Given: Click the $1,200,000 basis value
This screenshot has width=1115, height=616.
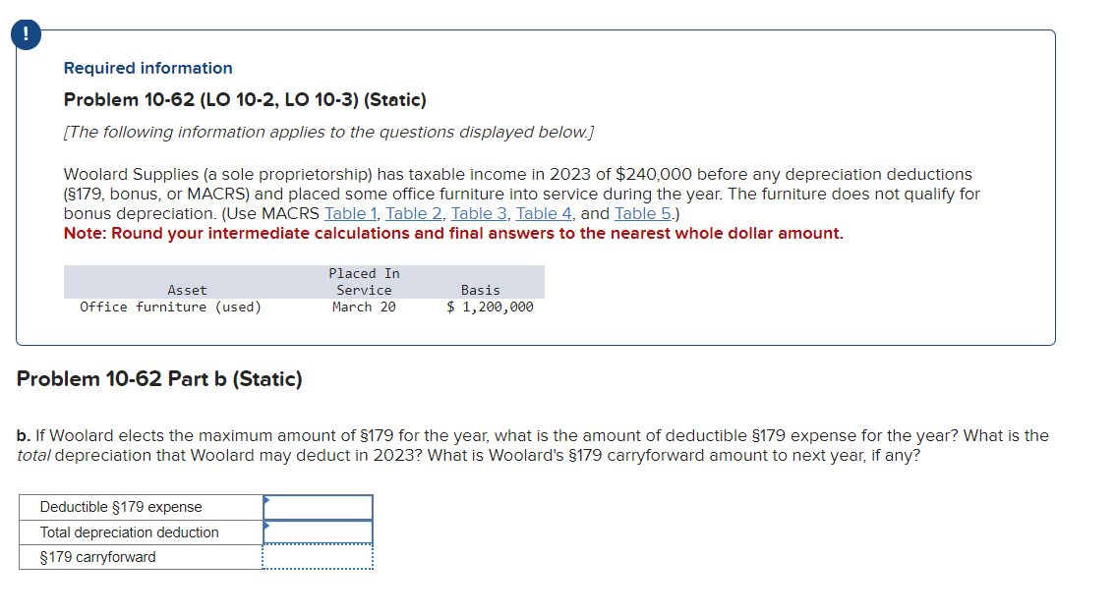Looking at the screenshot, I should [490, 307].
